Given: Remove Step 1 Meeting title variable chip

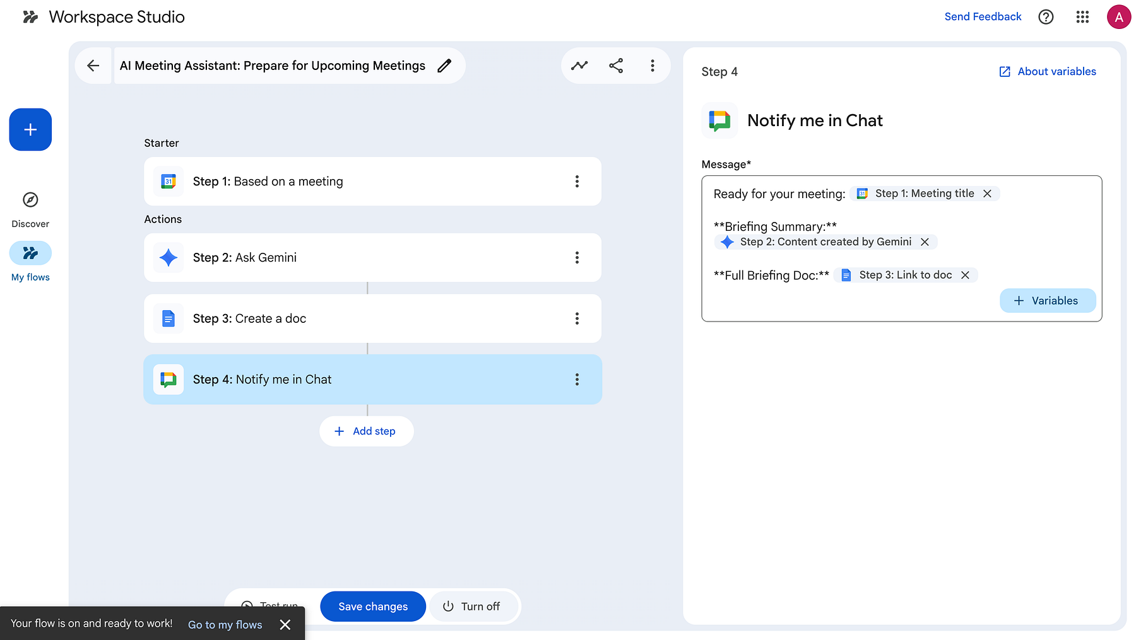Looking at the screenshot, I should click(987, 194).
